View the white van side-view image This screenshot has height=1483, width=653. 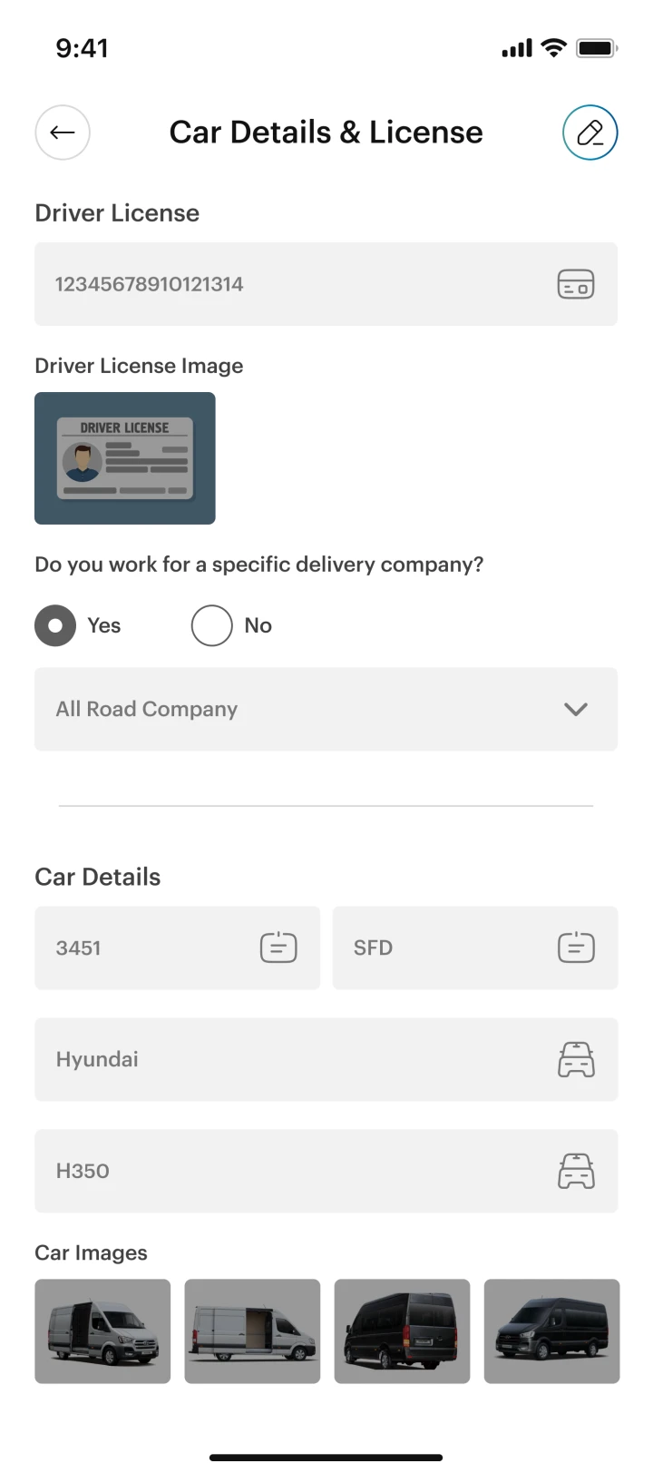[252, 1331]
